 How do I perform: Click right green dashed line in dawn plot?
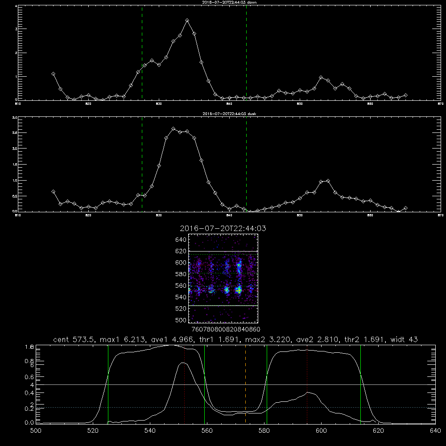point(246,53)
